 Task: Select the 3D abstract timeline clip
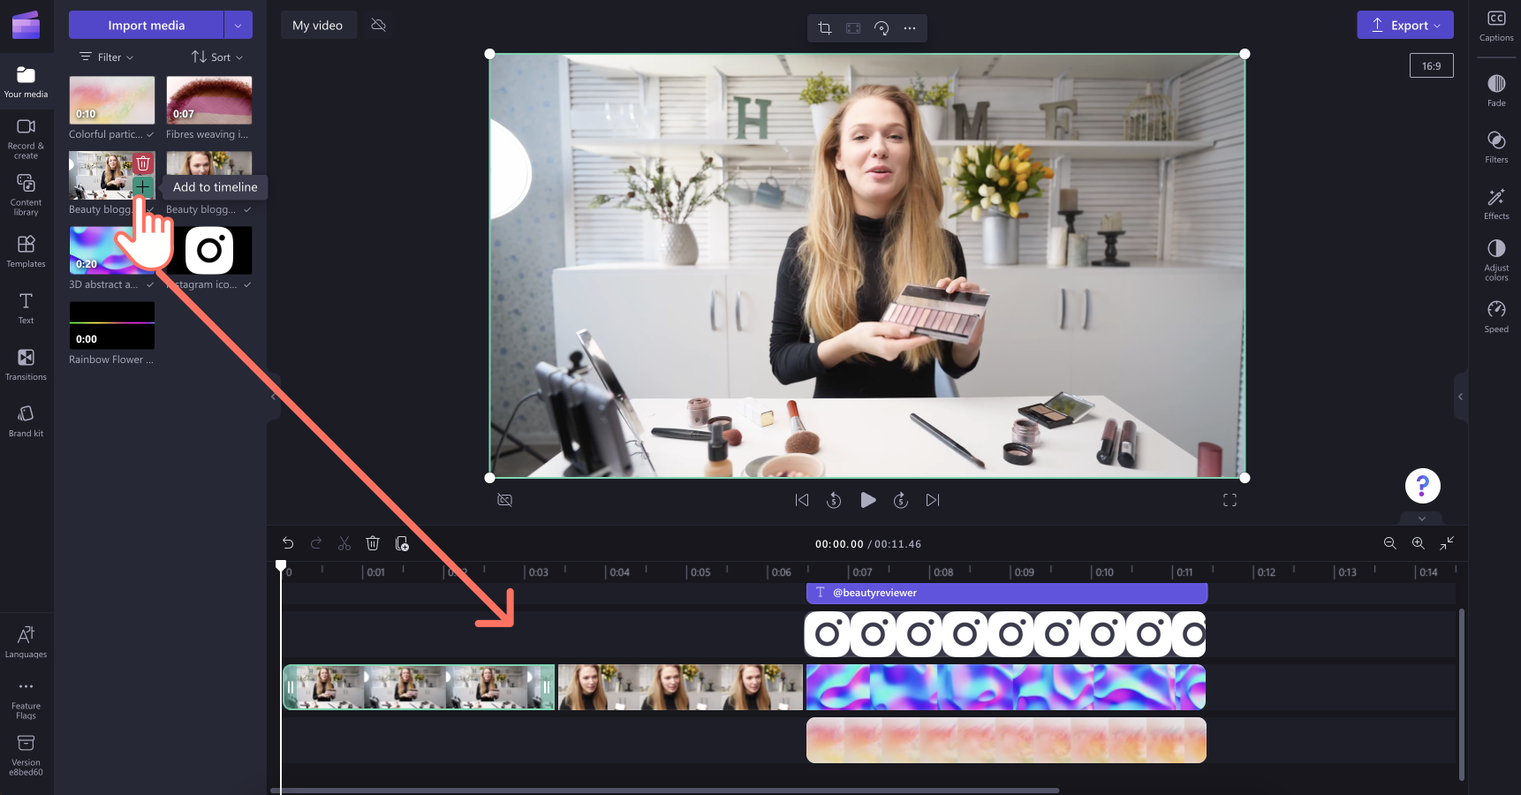1006,687
